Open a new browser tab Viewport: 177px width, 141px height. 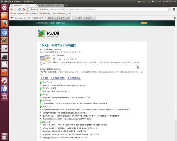point(66,5)
